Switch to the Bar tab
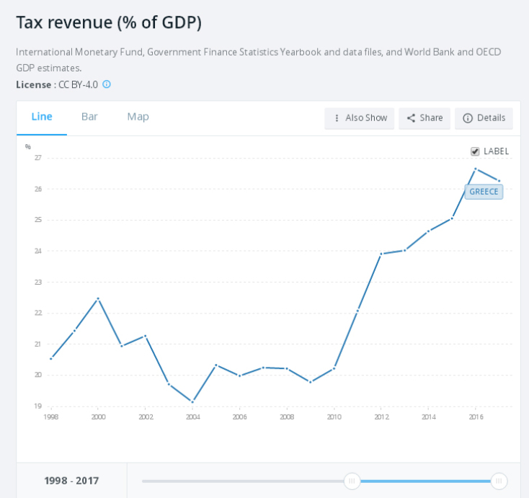 point(89,117)
